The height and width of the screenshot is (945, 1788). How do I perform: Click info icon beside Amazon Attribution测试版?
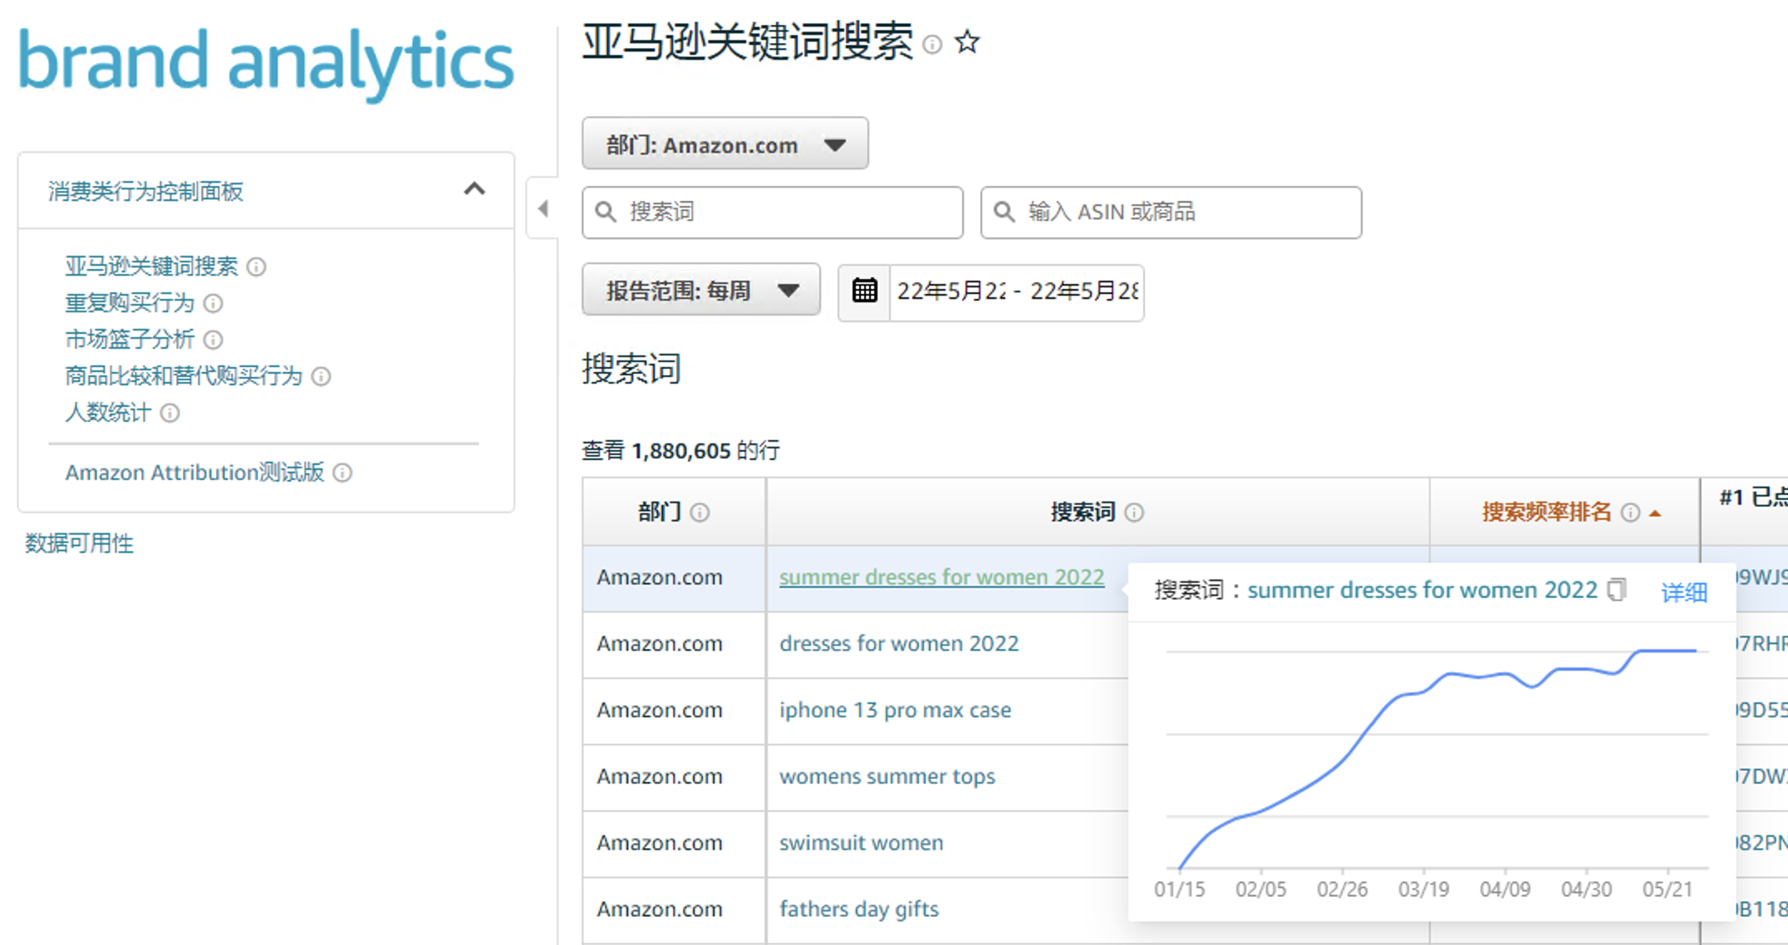point(342,472)
